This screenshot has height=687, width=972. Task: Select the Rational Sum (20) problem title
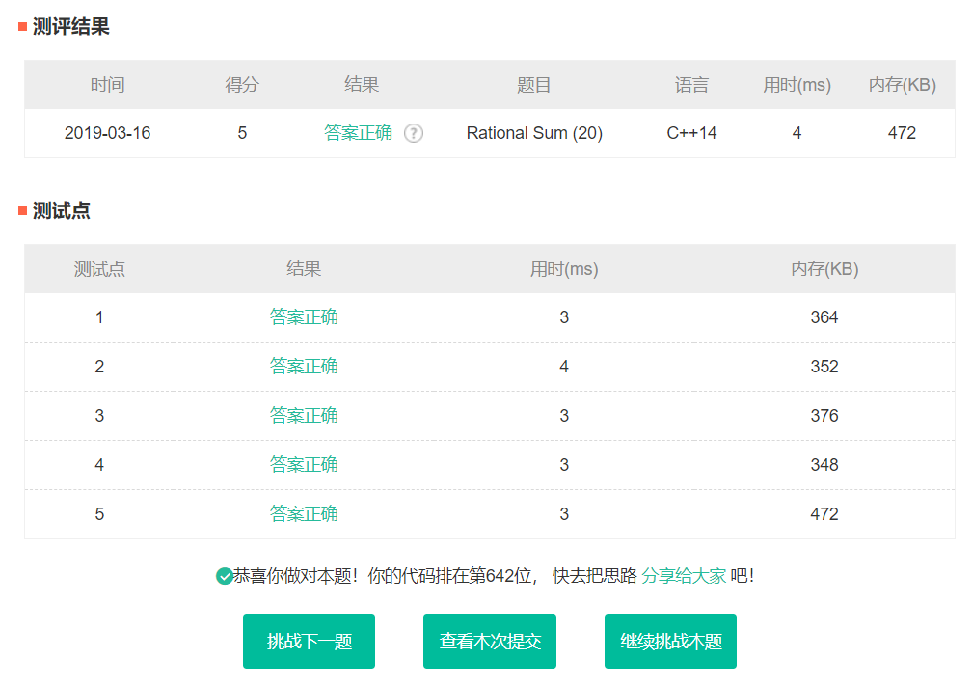click(534, 133)
